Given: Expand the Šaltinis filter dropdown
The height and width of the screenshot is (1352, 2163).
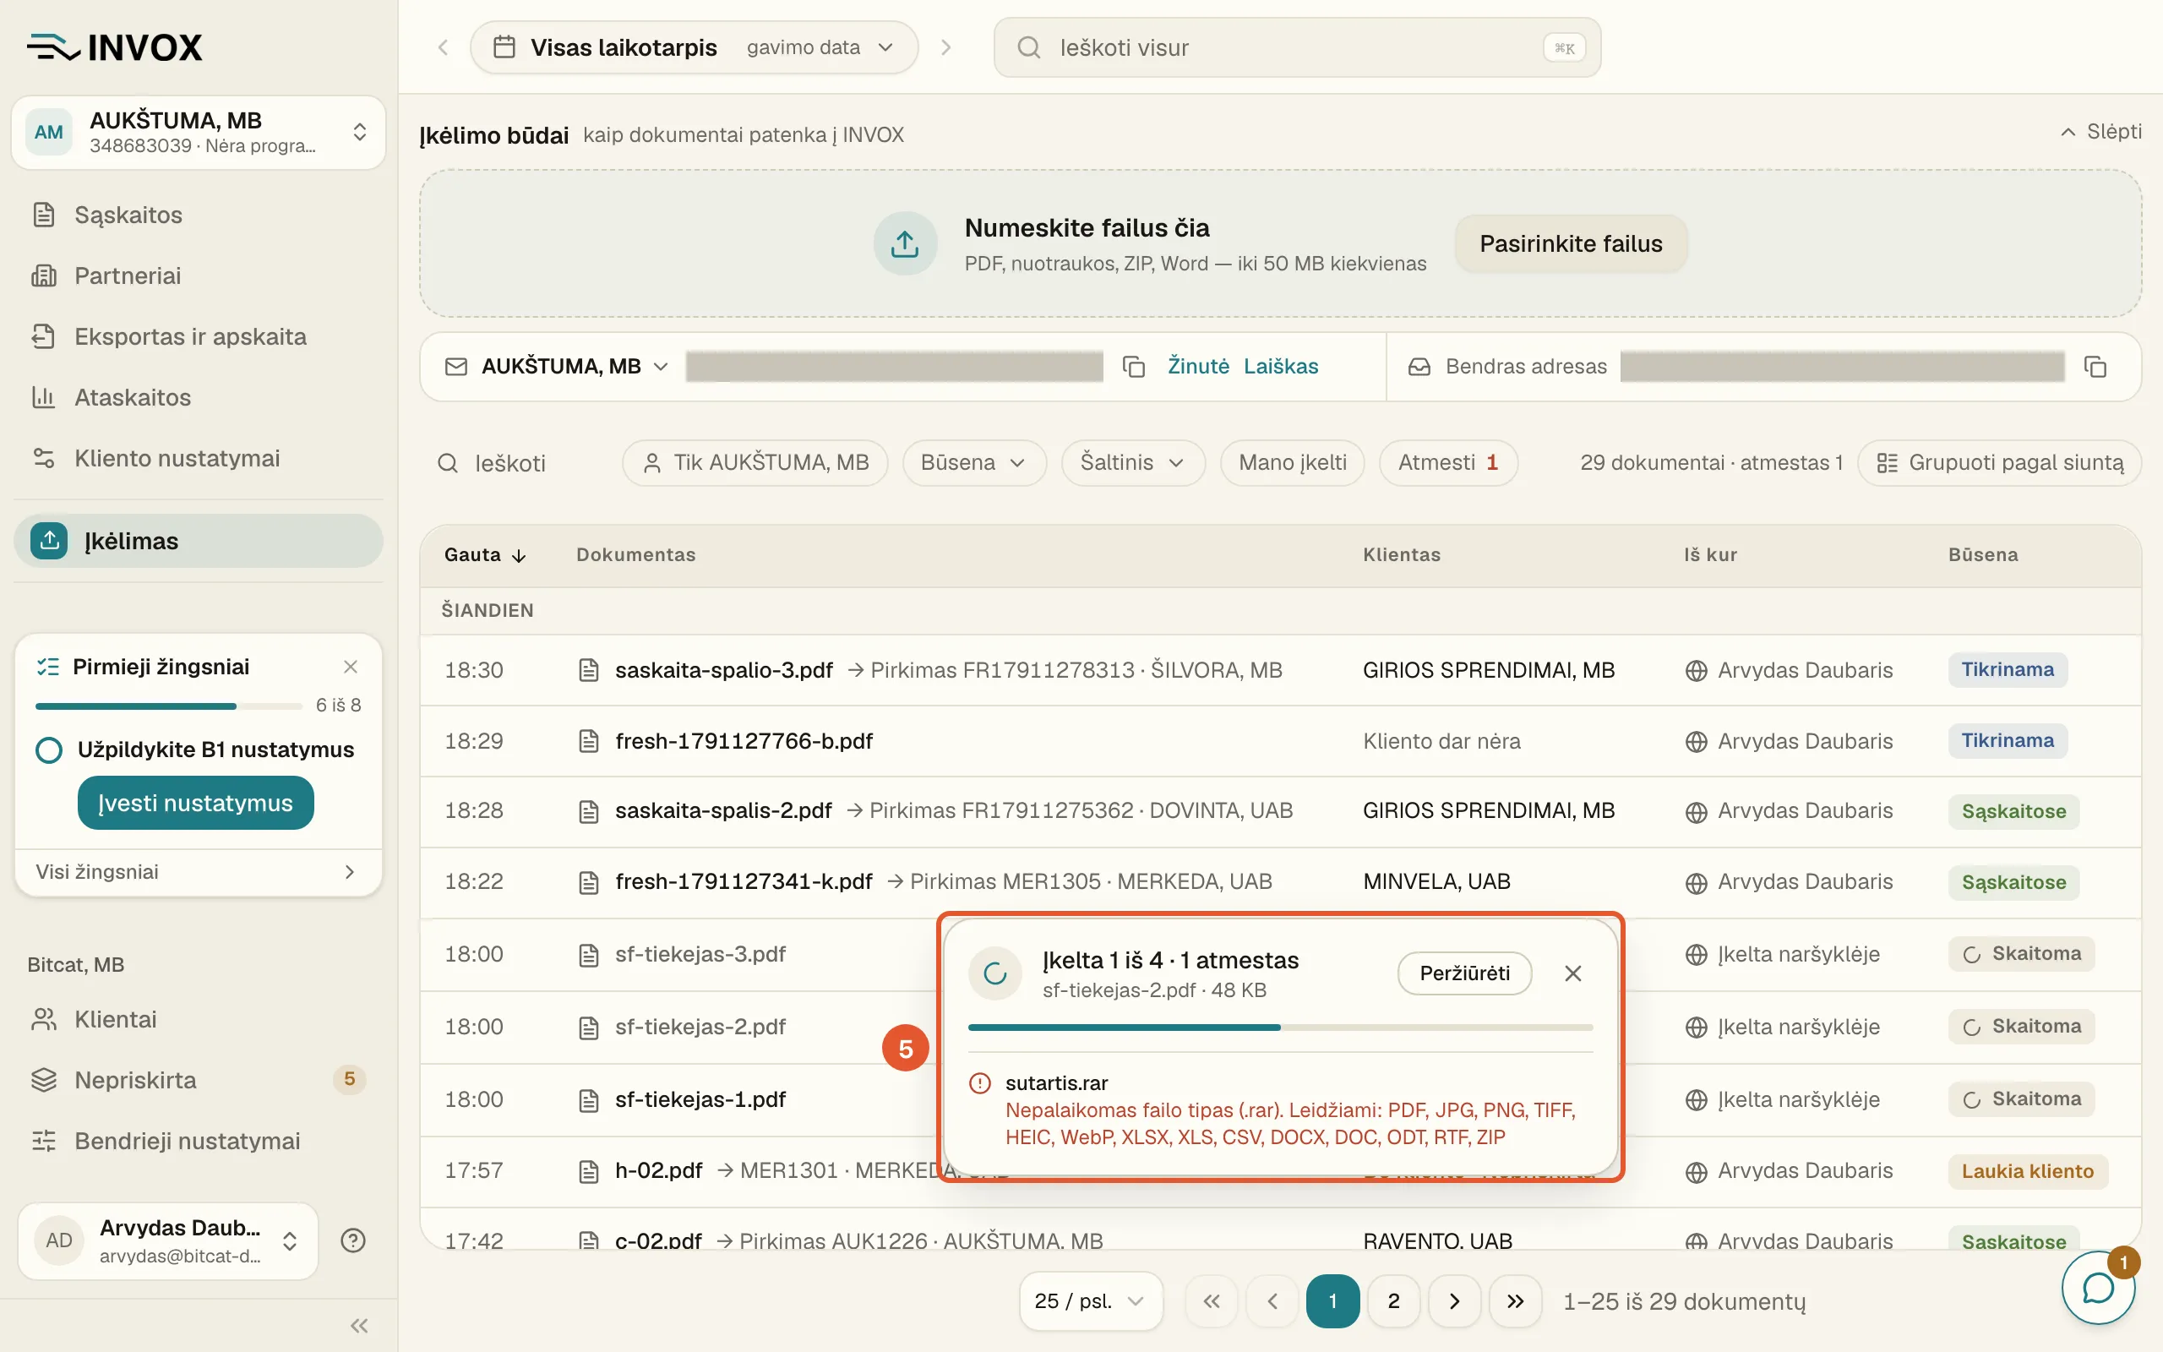Looking at the screenshot, I should point(1132,462).
